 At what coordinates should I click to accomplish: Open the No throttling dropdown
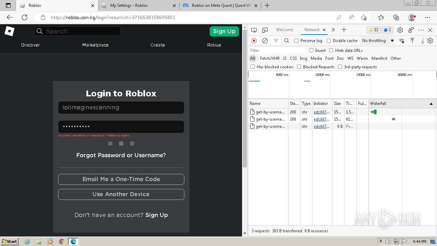pyautogui.click(x=378, y=41)
